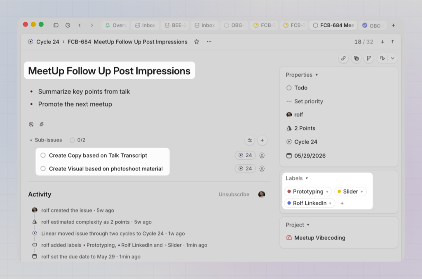
Task: Switch to the FCB-684 tab
Action: tap(333, 25)
